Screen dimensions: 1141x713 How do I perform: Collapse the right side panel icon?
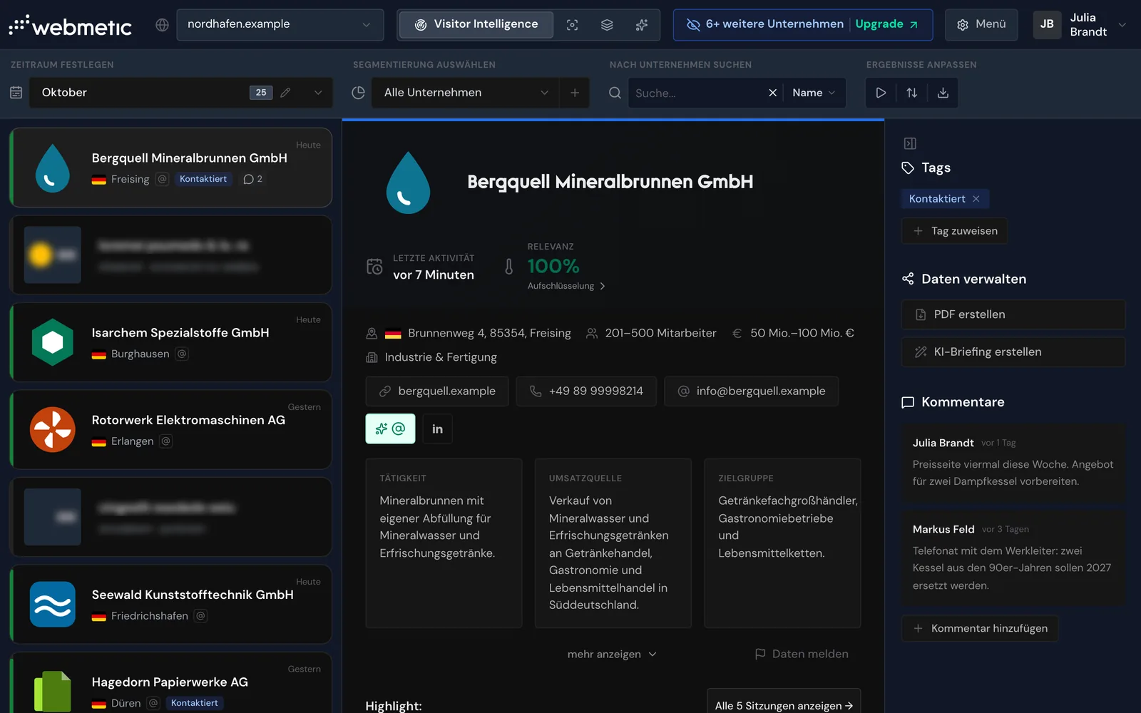[x=910, y=143]
